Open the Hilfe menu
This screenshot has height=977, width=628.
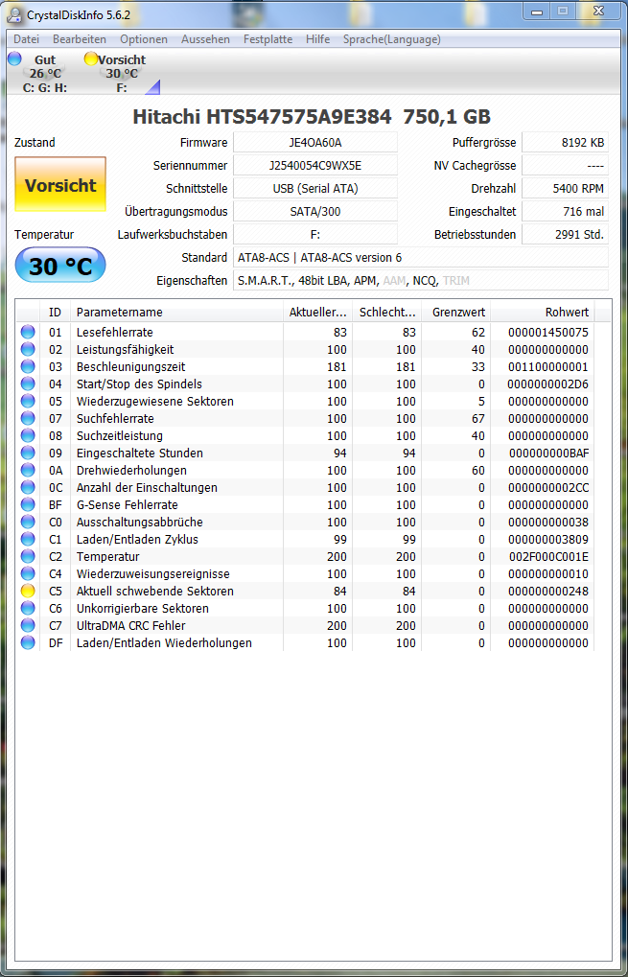click(317, 39)
